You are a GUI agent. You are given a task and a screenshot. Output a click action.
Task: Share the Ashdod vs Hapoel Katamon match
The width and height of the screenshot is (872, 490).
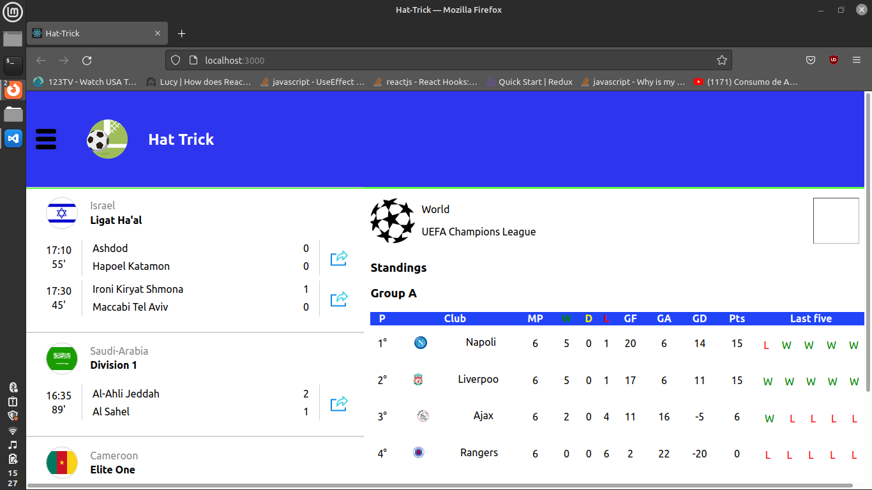pyautogui.click(x=338, y=258)
